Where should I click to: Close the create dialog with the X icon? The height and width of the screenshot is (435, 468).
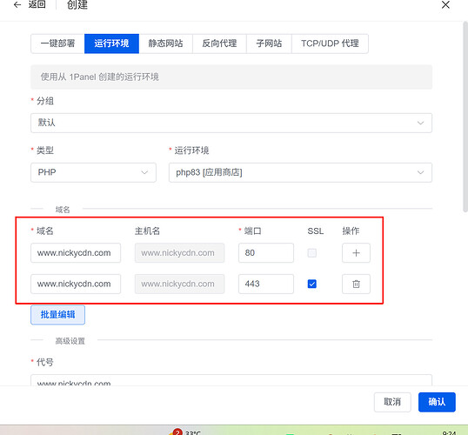(x=445, y=4)
